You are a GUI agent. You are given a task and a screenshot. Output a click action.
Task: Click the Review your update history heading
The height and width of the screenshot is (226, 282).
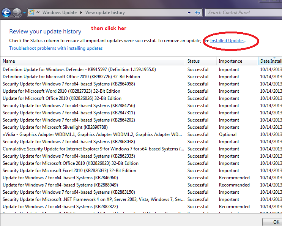45,32
